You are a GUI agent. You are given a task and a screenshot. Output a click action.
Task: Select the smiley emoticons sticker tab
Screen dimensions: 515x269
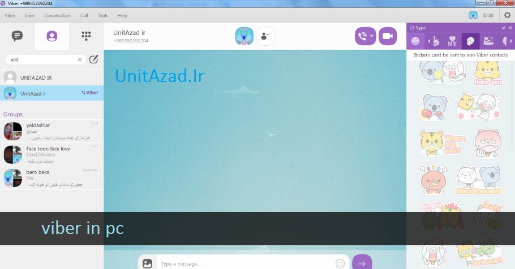[415, 41]
